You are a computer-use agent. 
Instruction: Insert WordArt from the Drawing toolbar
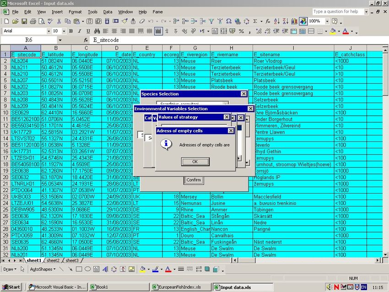[106, 269]
